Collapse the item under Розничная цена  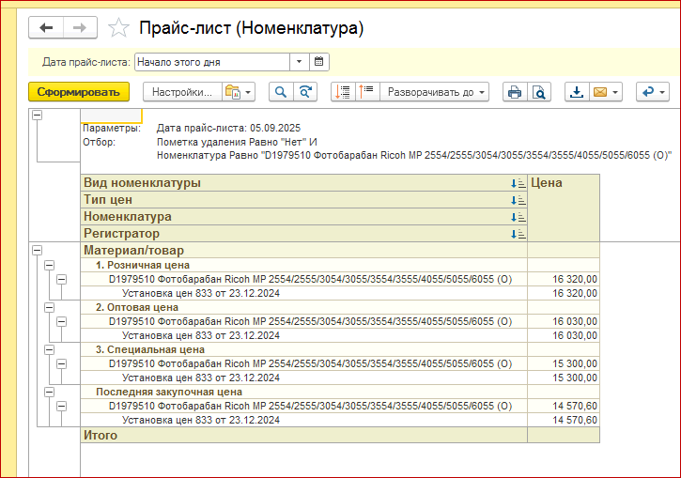pos(62,279)
